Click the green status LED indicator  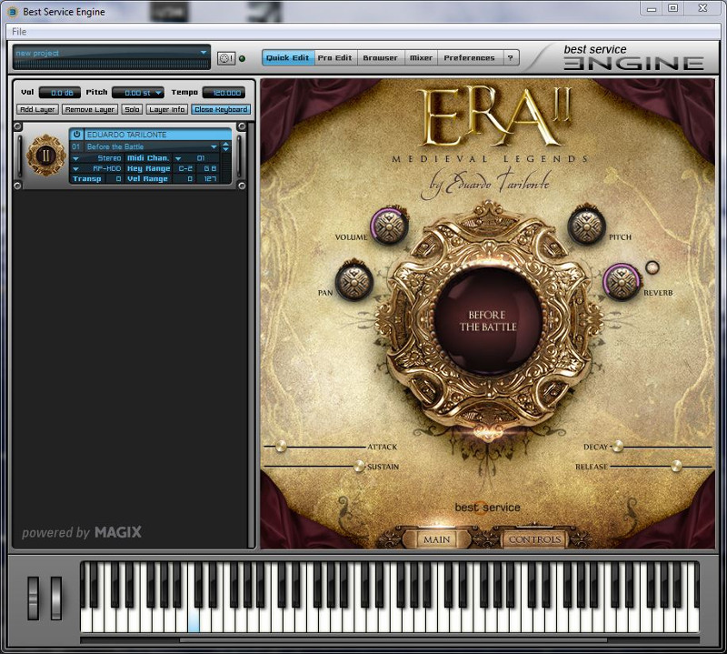click(x=242, y=58)
